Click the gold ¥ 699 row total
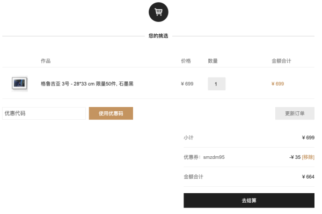The width and height of the screenshot is (322, 214). (x=277, y=84)
